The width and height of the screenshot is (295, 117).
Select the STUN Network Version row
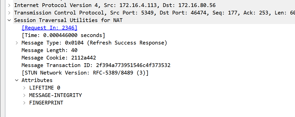85,73
